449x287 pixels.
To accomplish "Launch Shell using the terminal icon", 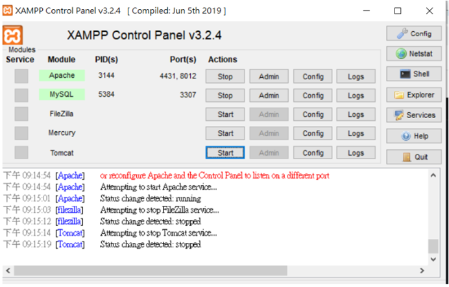I will 414,74.
